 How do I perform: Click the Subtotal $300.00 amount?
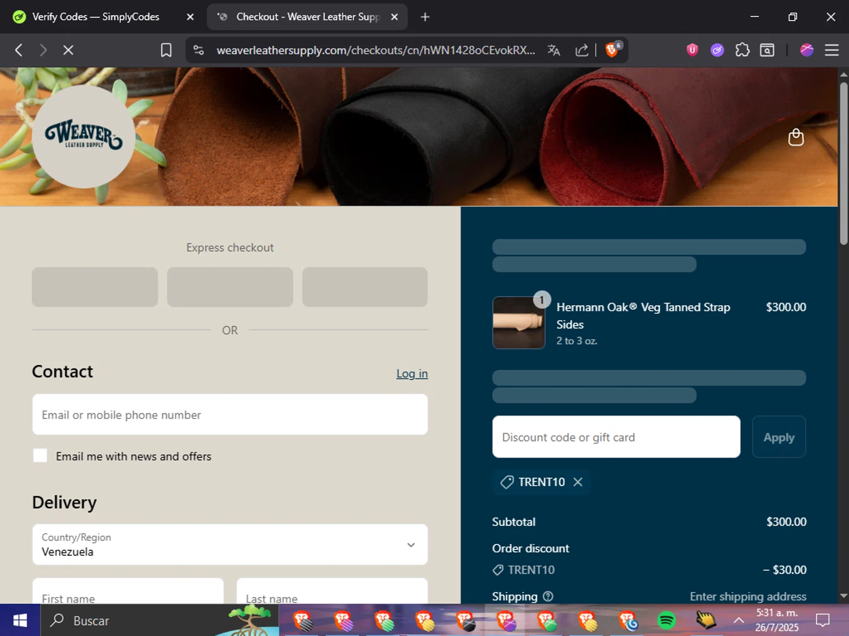point(786,522)
